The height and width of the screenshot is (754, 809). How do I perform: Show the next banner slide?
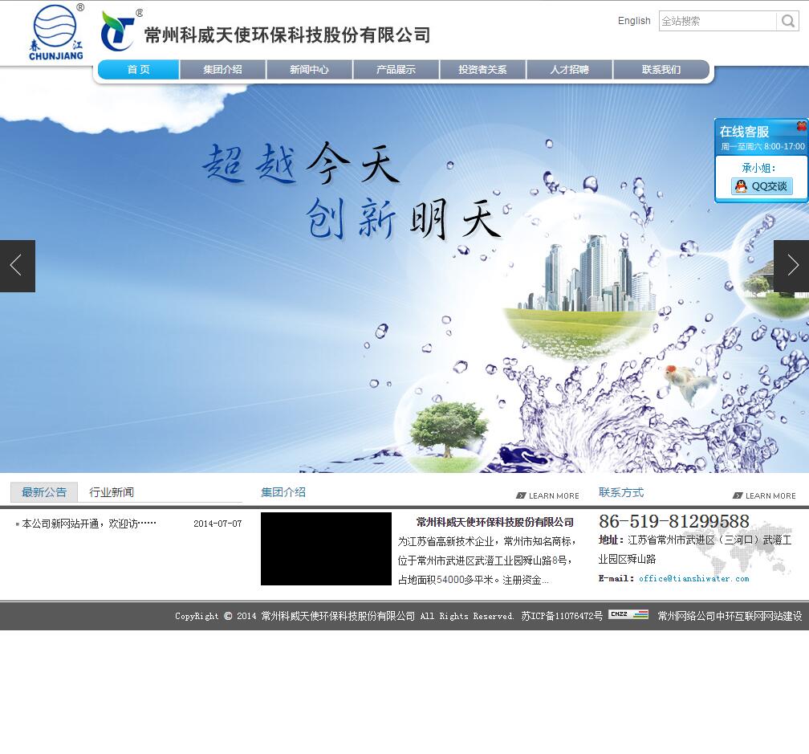tap(791, 266)
